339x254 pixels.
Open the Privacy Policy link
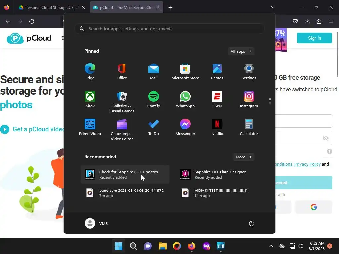pyautogui.click(x=308, y=164)
